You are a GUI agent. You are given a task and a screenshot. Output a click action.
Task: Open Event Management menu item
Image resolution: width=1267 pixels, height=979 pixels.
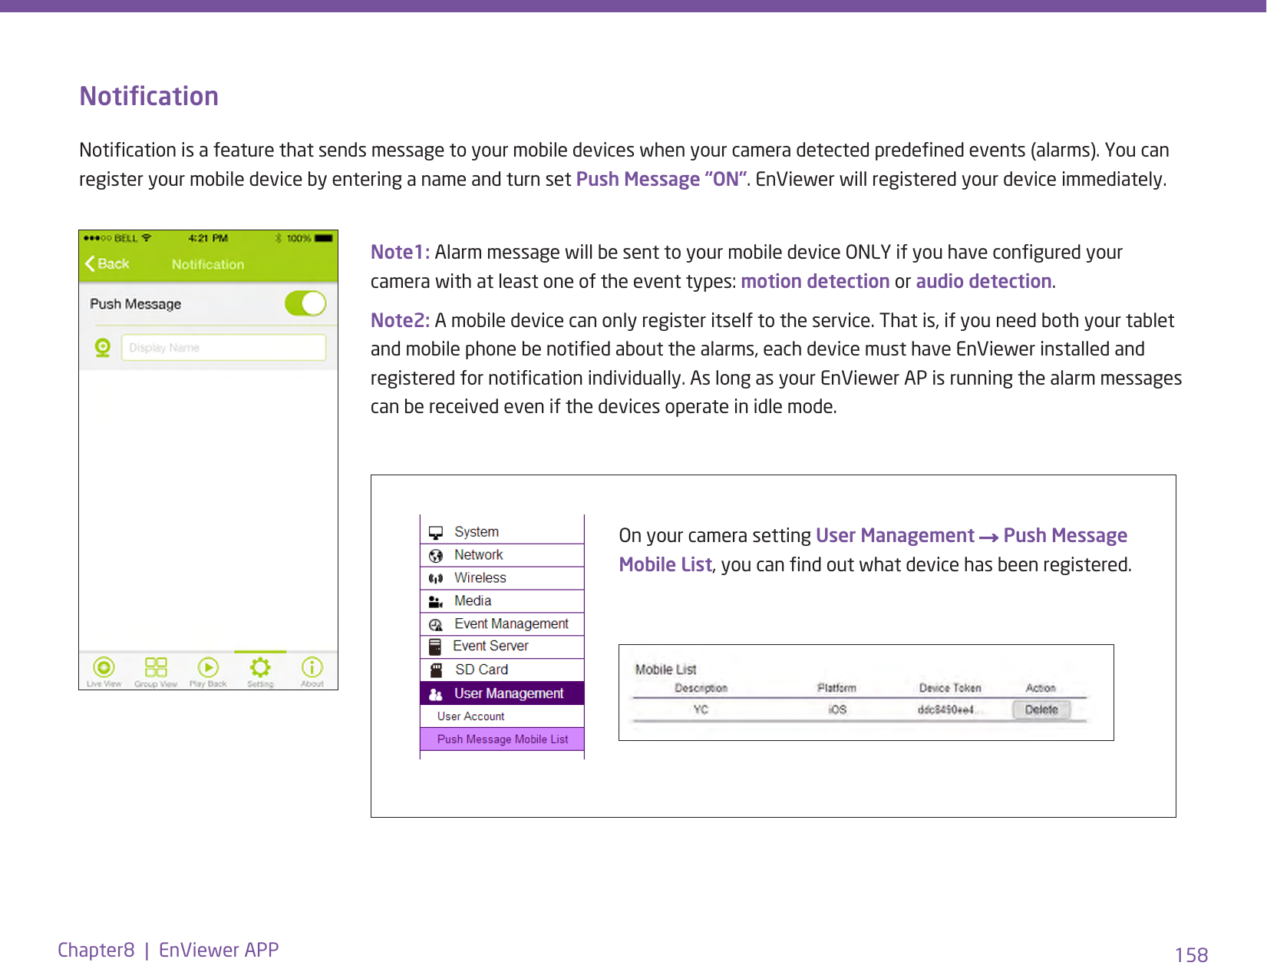(502, 624)
